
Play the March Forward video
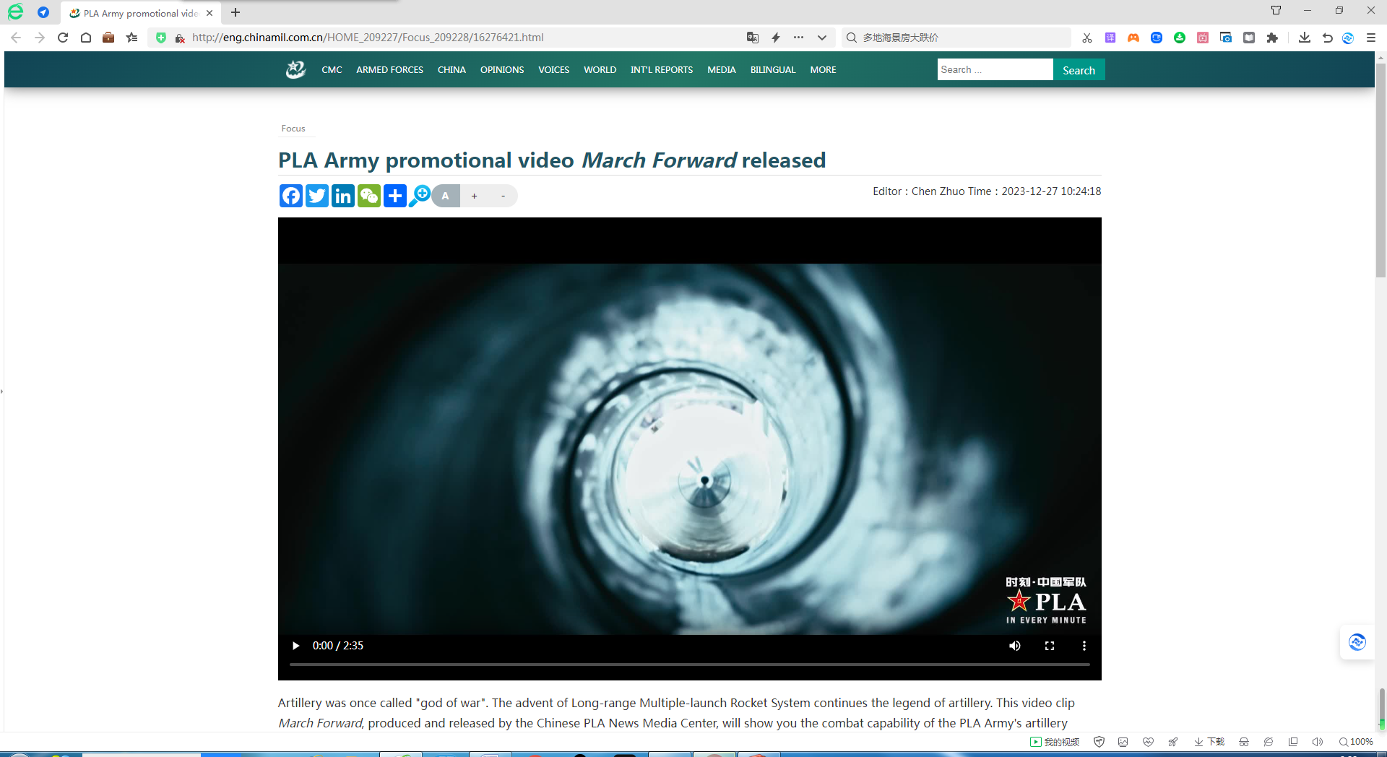pos(295,646)
